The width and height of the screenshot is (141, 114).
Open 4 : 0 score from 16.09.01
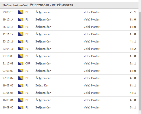133,100
